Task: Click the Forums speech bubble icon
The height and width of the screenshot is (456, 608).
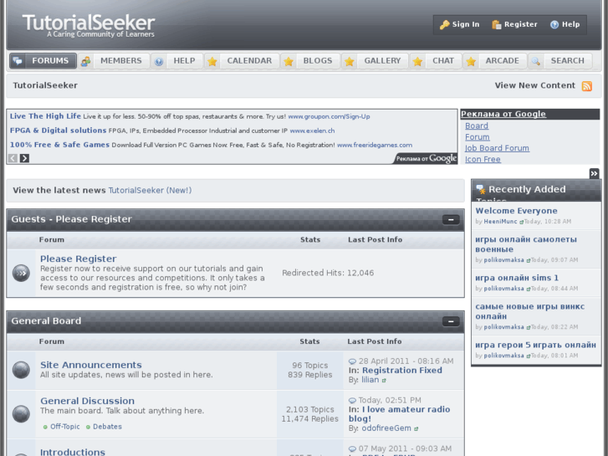Action: (x=18, y=61)
